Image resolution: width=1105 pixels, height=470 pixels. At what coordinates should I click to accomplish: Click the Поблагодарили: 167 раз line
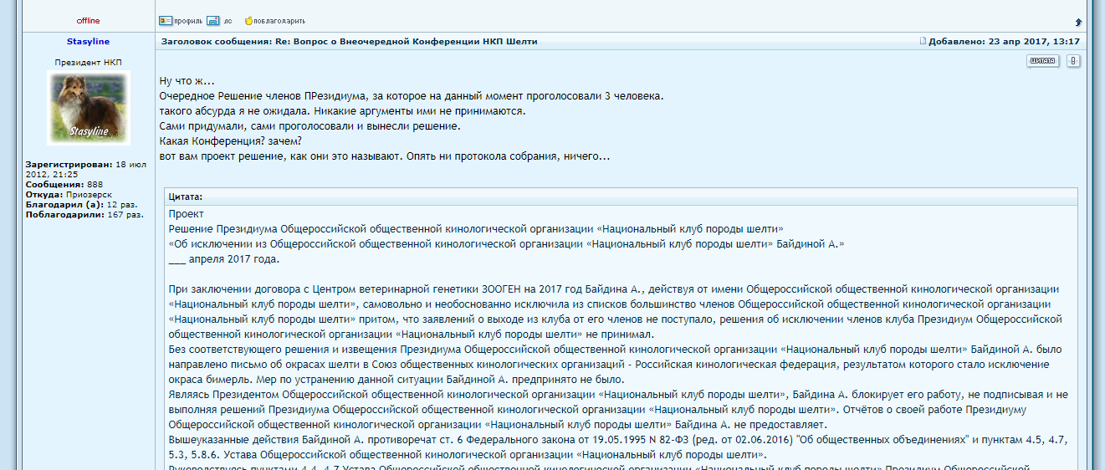click(85, 214)
